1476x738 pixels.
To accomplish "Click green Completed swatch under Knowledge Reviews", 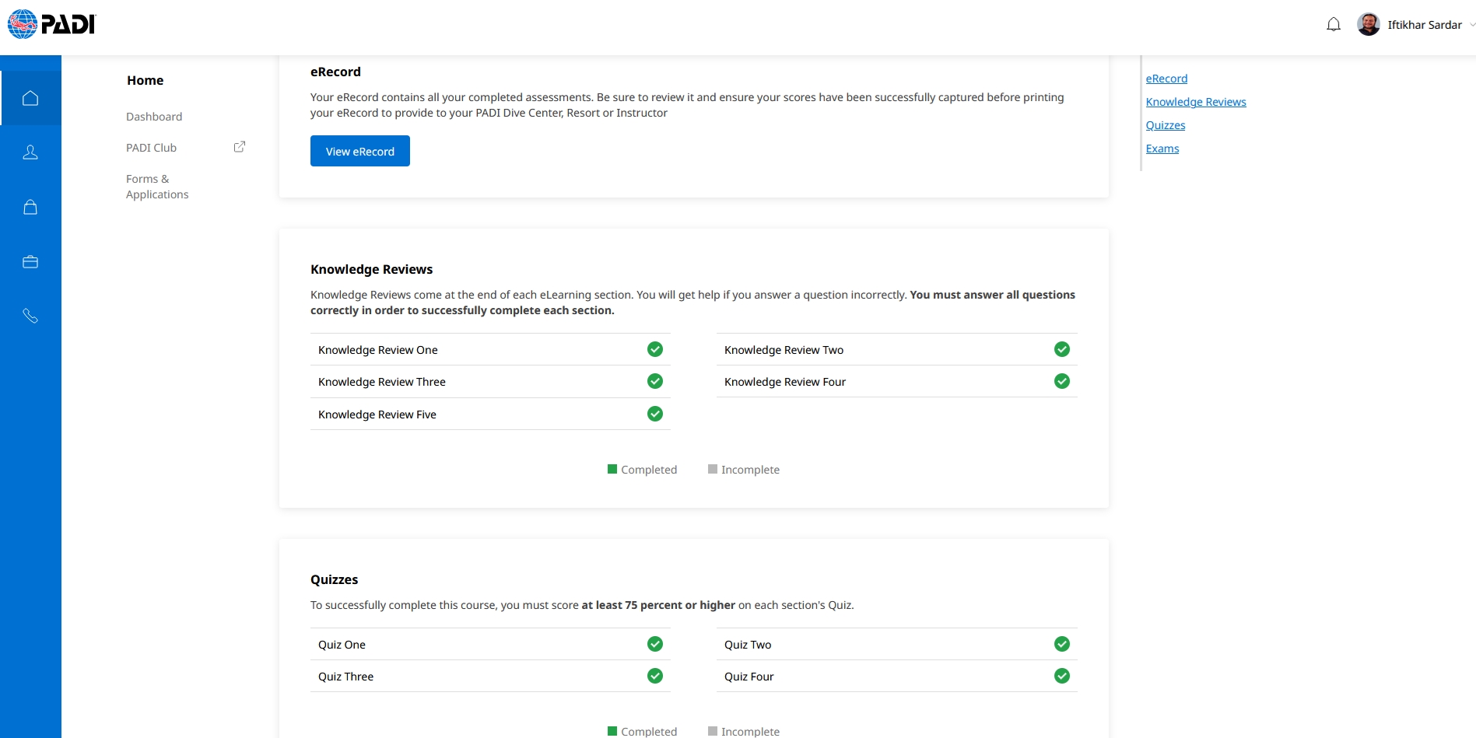I will pos(612,469).
